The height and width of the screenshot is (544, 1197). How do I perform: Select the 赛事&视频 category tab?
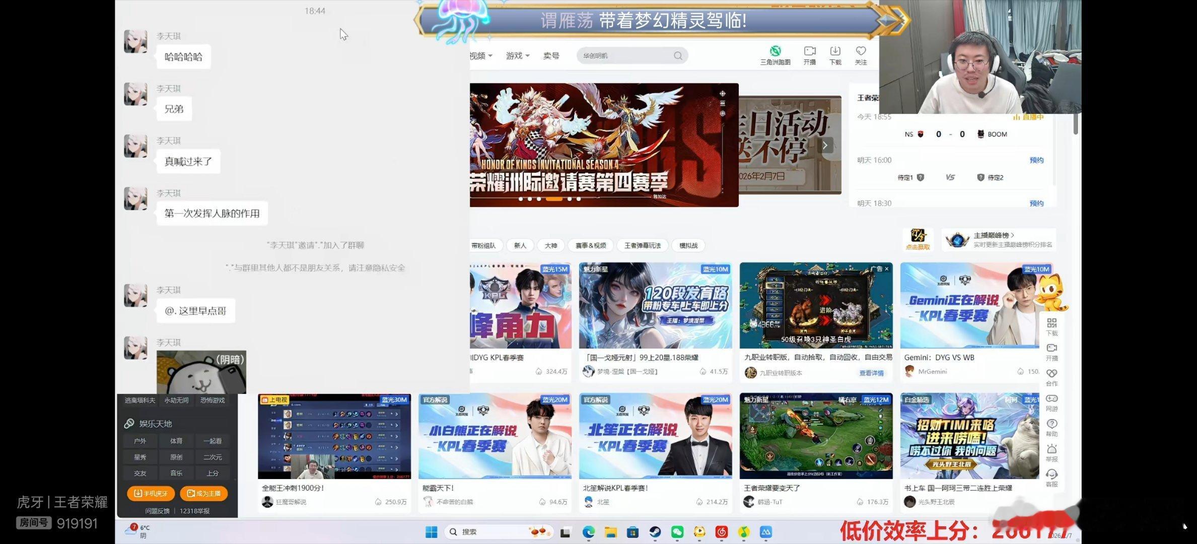click(590, 245)
